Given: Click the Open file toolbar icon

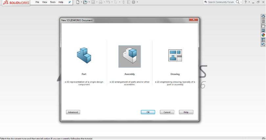Looking at the screenshot, I should point(85,2).
